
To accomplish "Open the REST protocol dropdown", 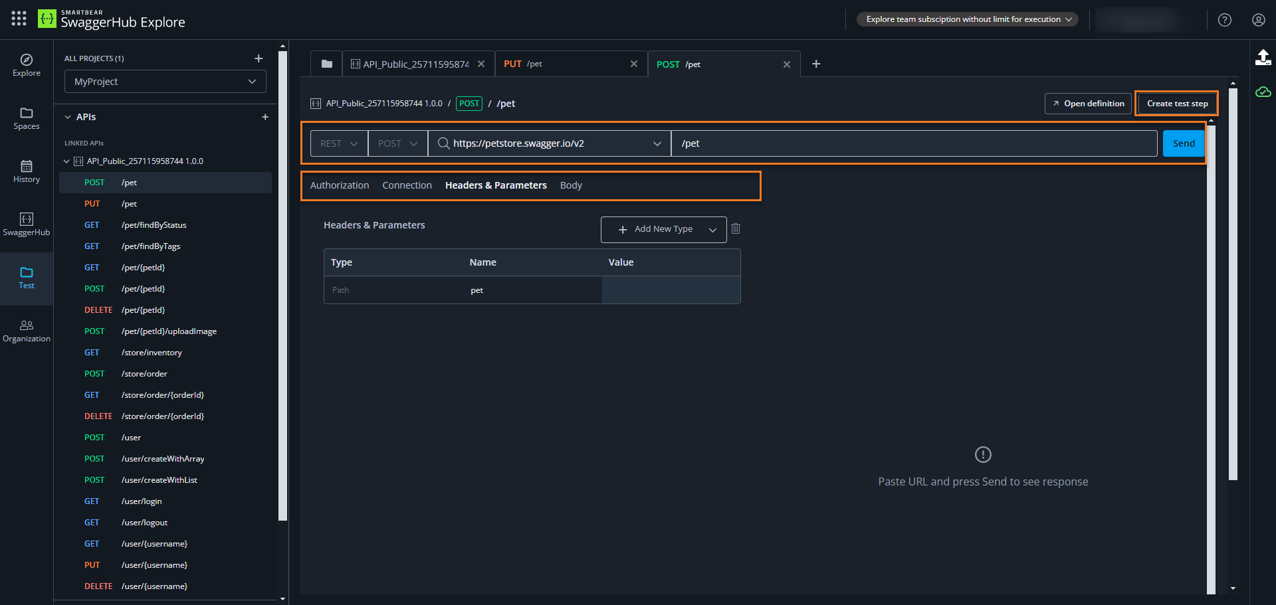I will click(x=339, y=143).
